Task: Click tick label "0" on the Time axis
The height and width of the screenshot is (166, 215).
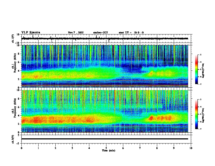Action: coord(21,148)
